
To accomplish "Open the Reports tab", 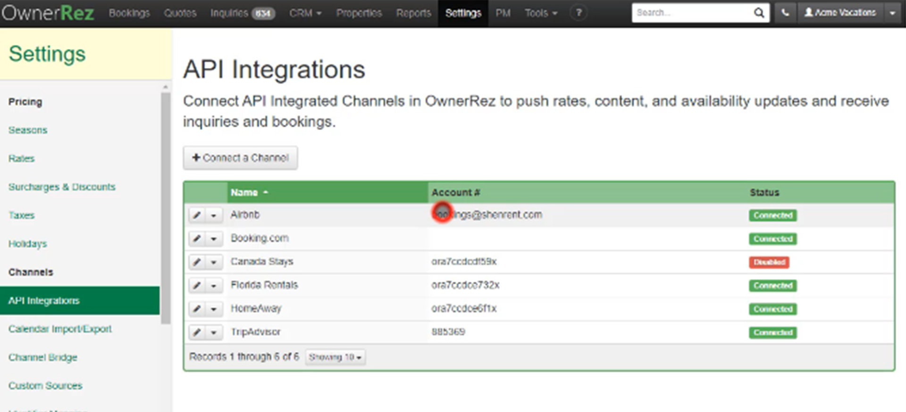I will (413, 13).
